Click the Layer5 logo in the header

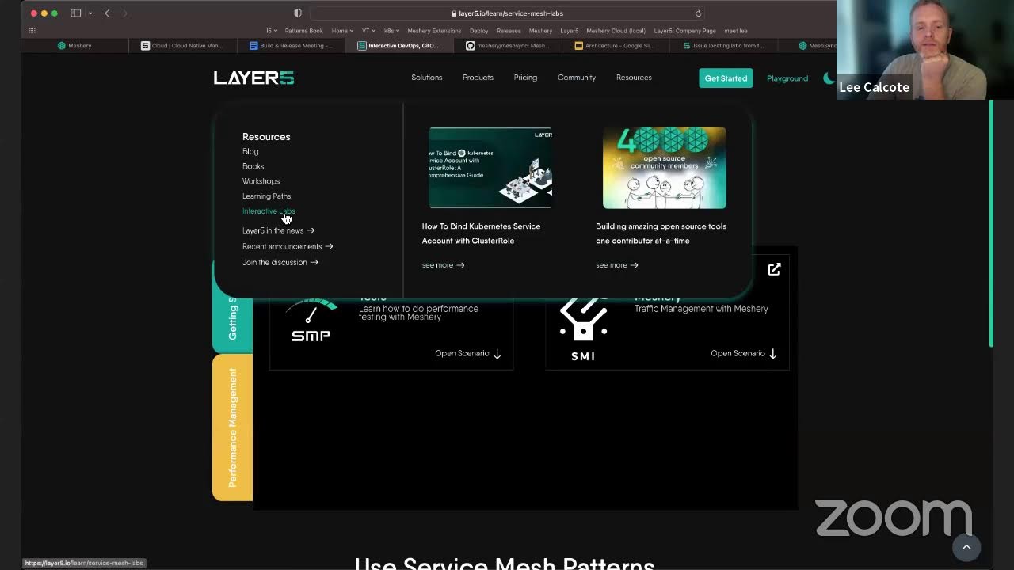point(253,78)
